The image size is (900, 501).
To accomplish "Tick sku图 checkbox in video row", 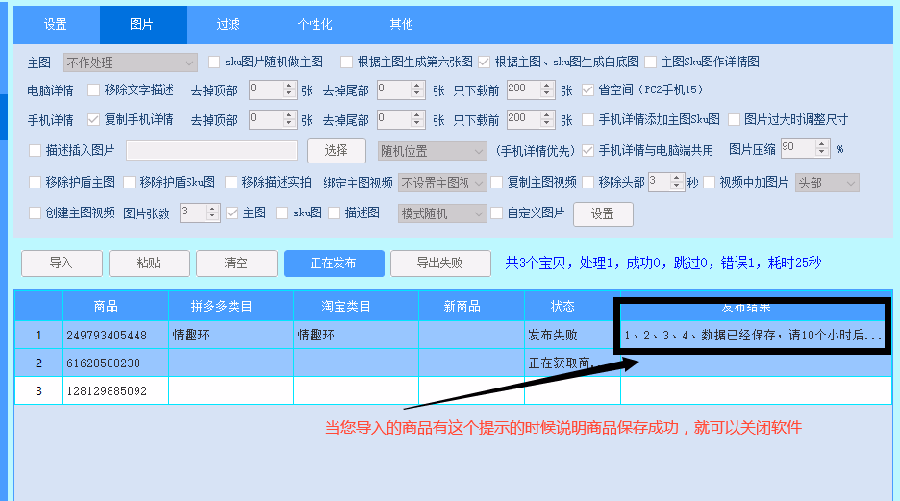I will tap(282, 213).
